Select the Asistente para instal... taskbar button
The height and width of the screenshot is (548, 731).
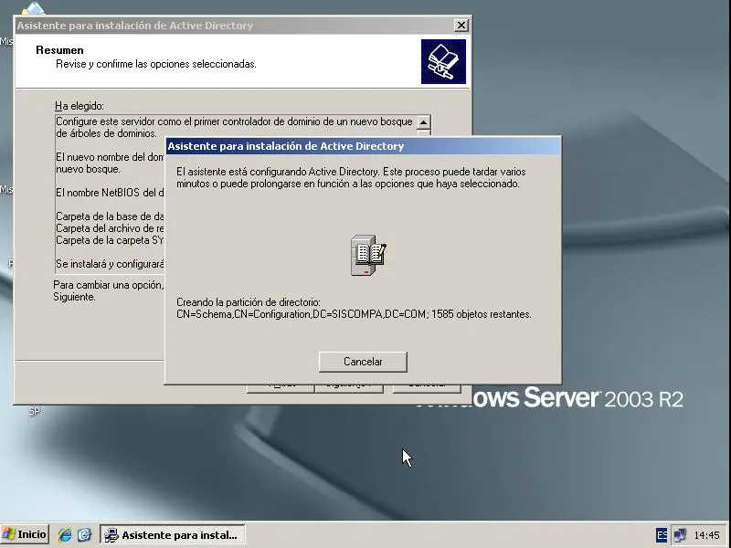pyautogui.click(x=173, y=534)
